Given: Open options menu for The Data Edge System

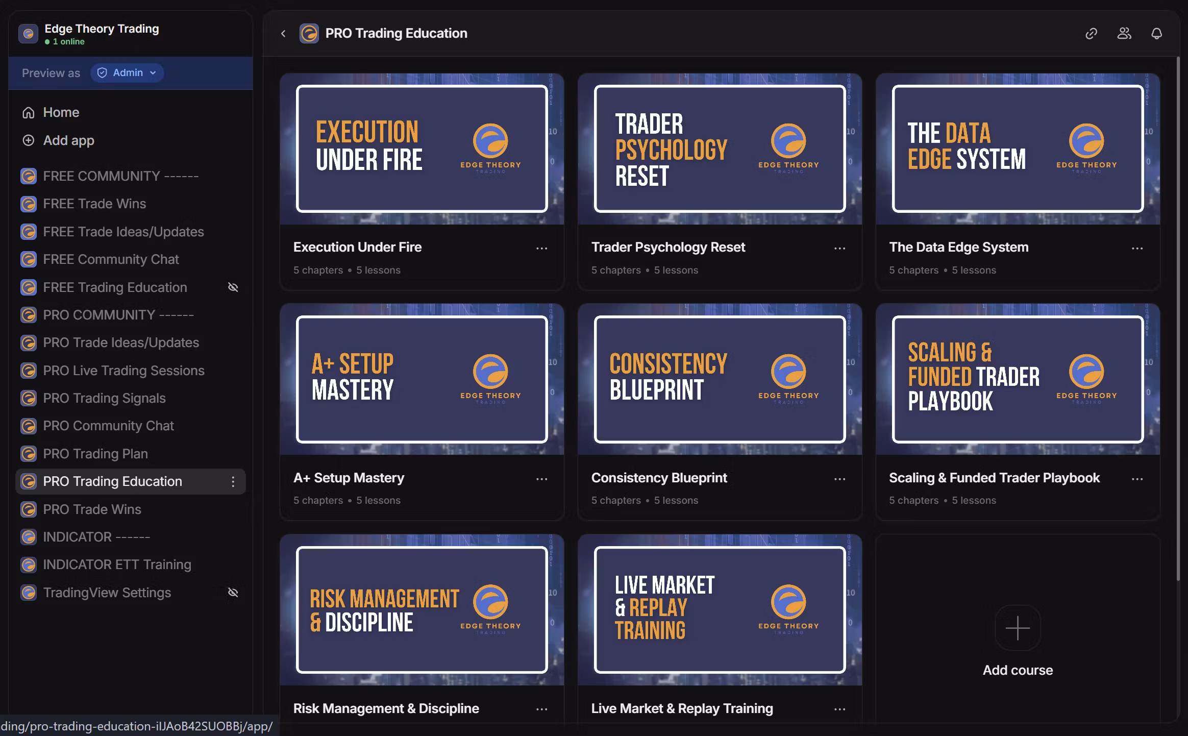Looking at the screenshot, I should [1137, 249].
